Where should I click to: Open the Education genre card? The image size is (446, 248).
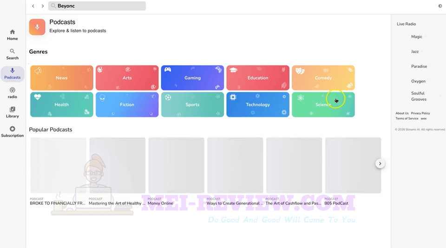coord(258,78)
